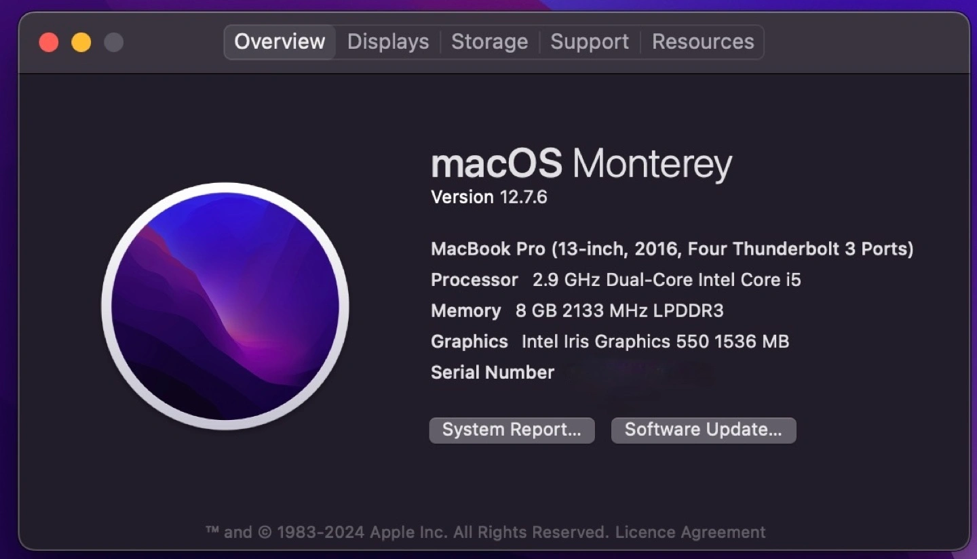Open the Resources tab
This screenshot has height=559, width=977.
tap(703, 42)
